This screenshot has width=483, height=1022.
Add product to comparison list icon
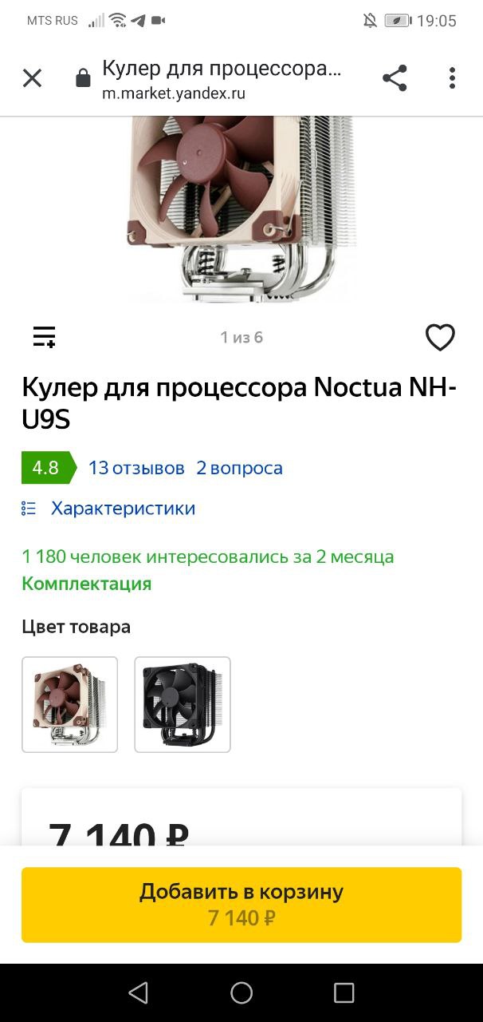click(x=44, y=337)
